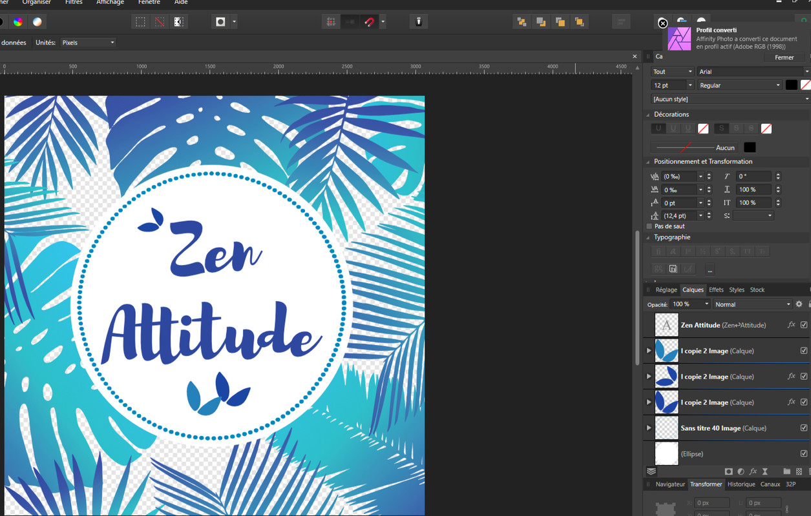Click the layer stack icon at panel bottom-left
This screenshot has width=811, height=516.
(x=651, y=471)
